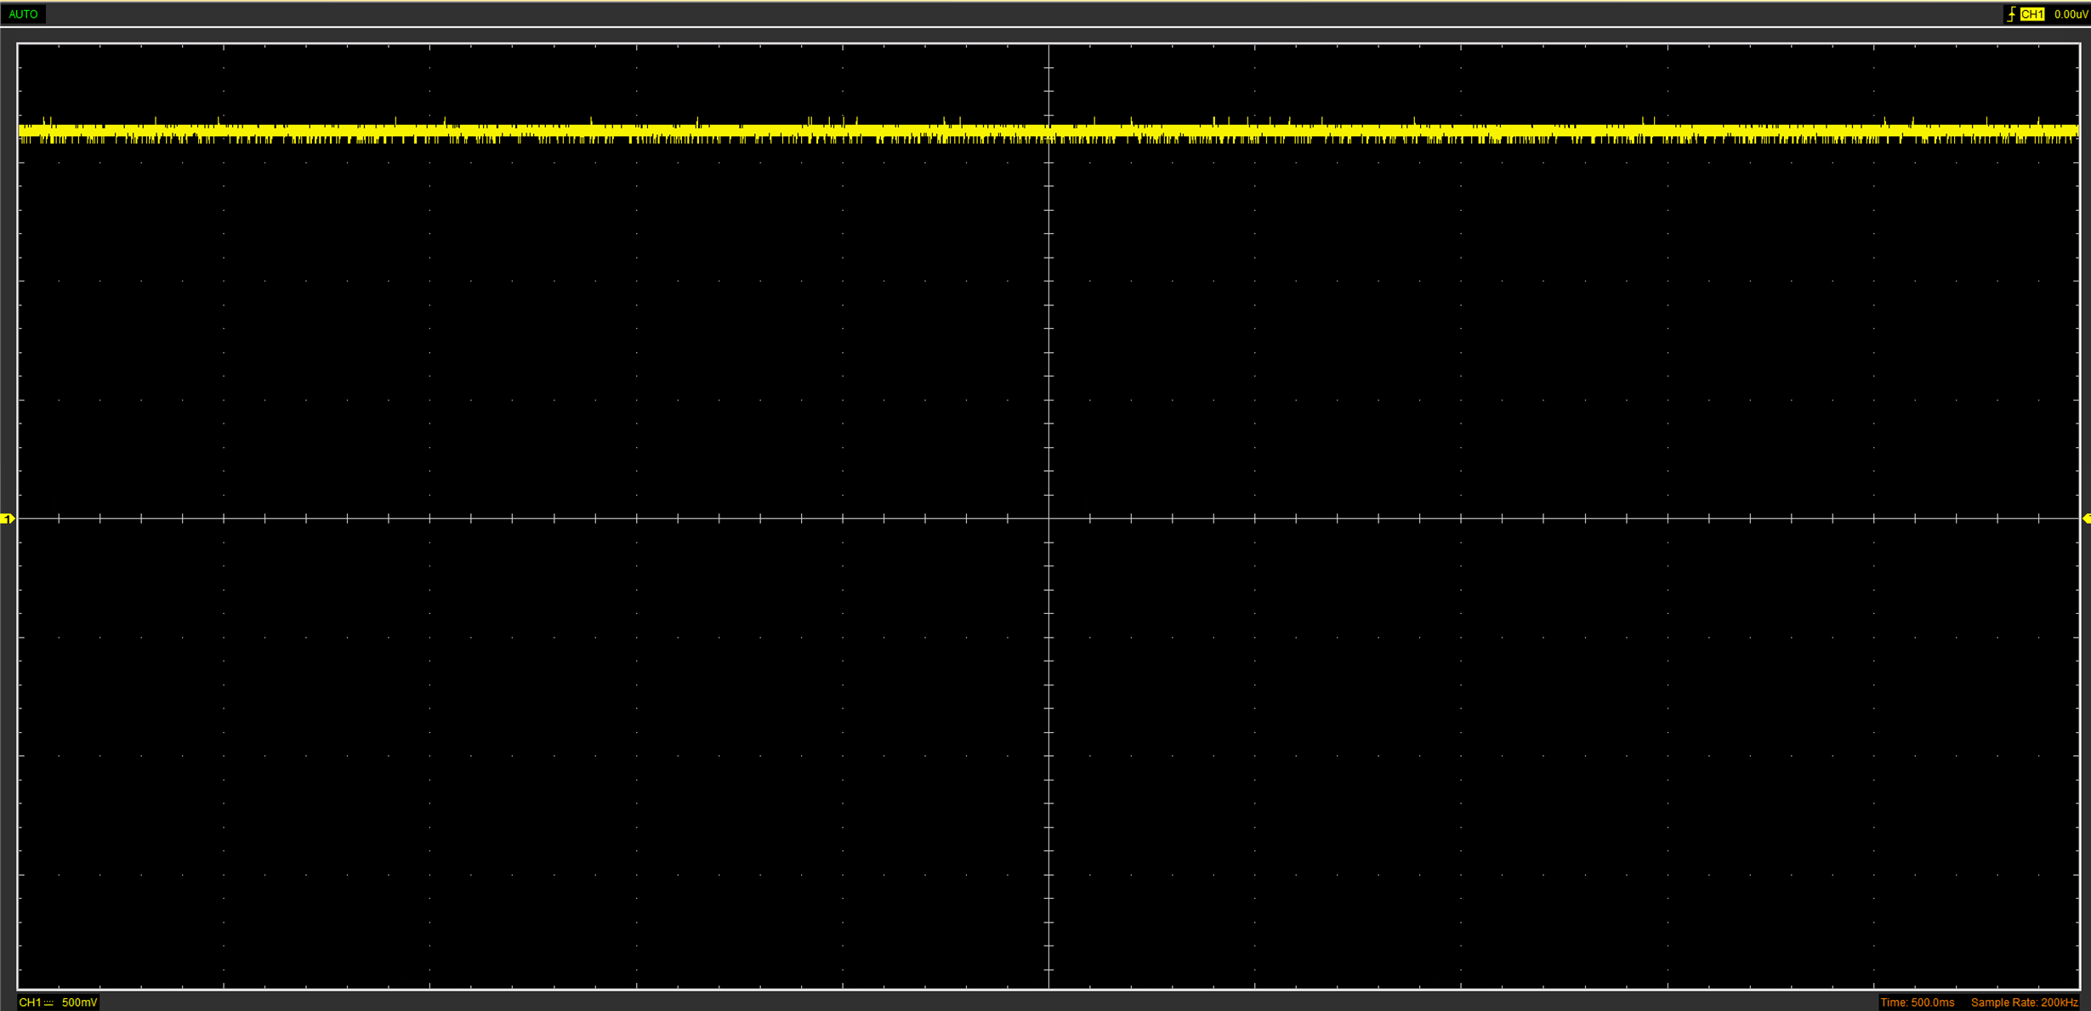Click the CH1 channel label at bottom left
The height and width of the screenshot is (1011, 2091).
(31, 1003)
